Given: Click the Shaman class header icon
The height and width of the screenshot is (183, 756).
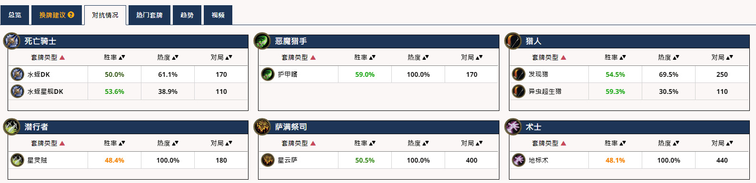Looking at the screenshot, I should click(x=262, y=127).
